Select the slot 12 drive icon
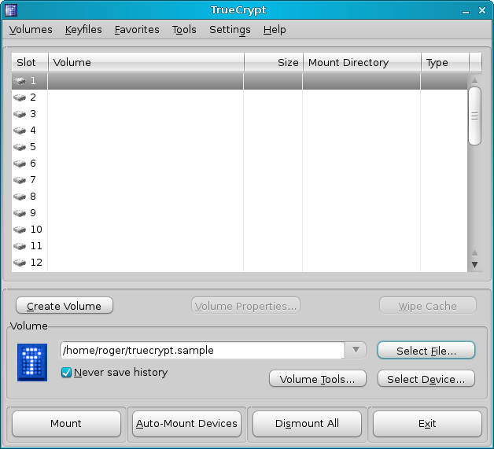Viewport: 494px width, 449px height. [x=20, y=263]
